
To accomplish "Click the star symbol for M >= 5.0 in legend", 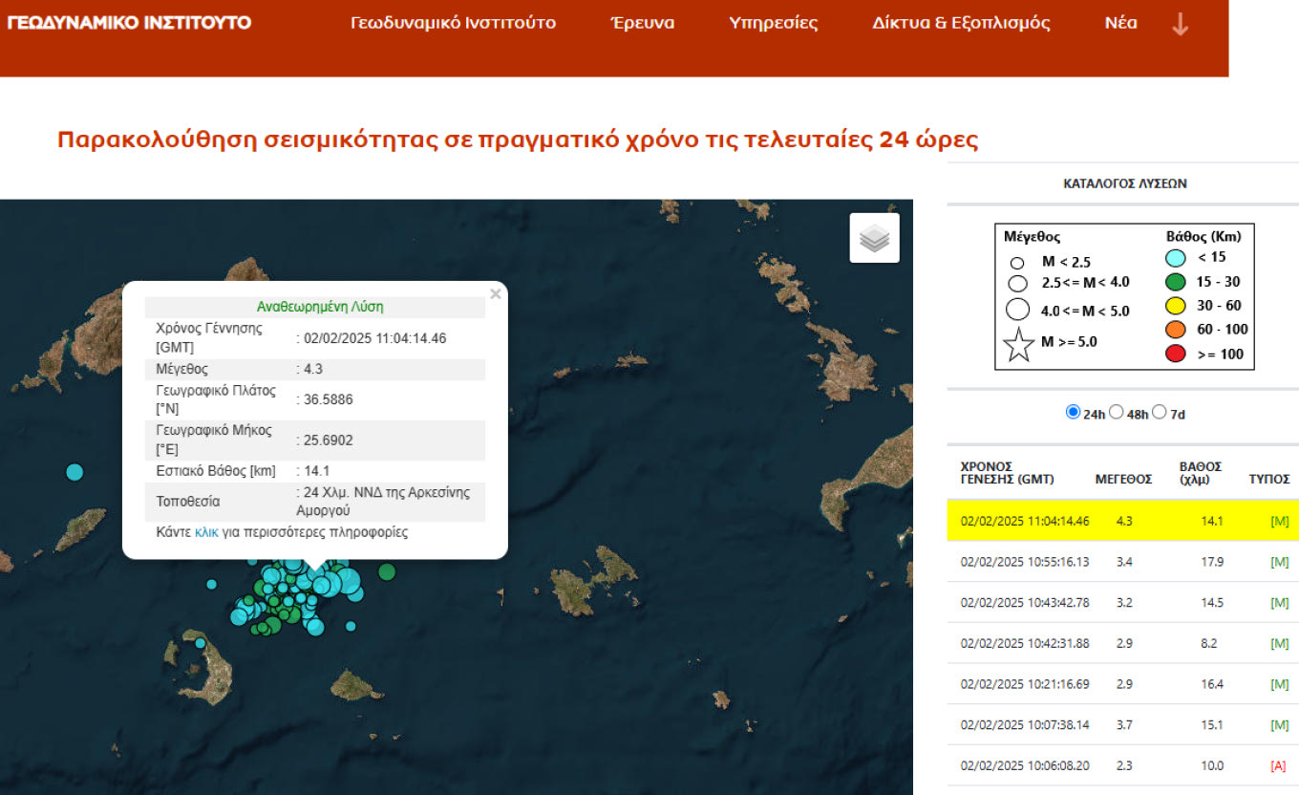I will tap(1018, 345).
